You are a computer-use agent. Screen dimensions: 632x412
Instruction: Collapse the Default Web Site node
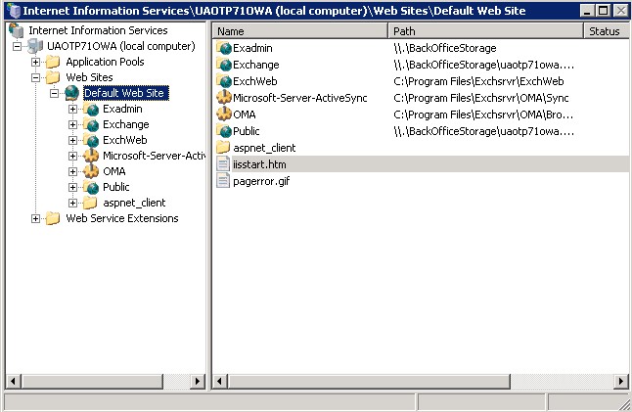(x=55, y=94)
